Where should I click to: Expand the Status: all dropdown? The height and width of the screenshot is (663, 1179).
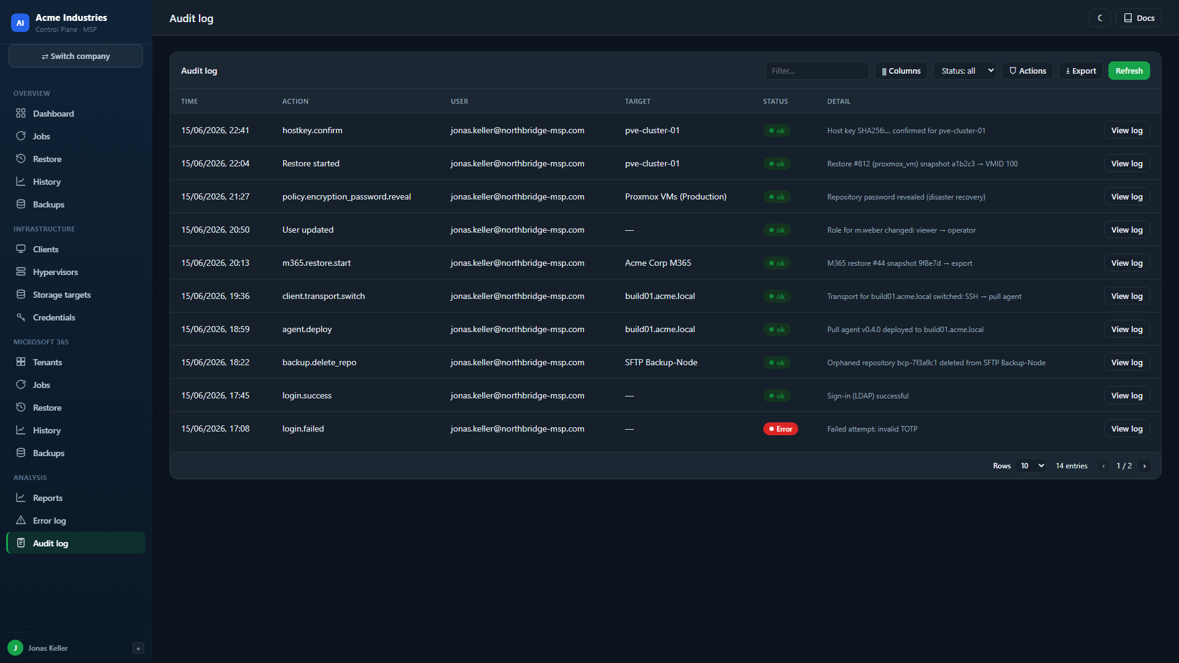click(965, 71)
